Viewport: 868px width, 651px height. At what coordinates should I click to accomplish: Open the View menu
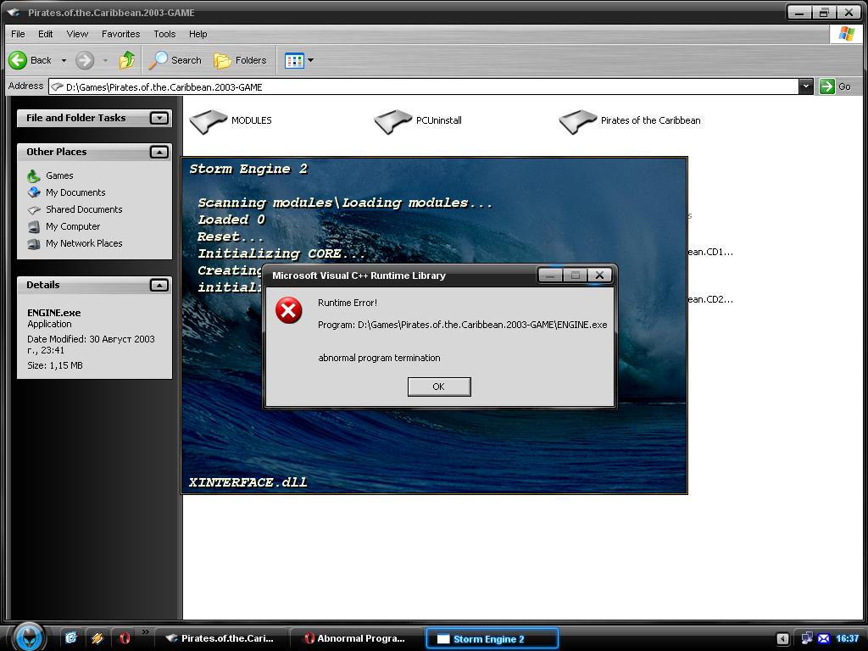pos(77,34)
